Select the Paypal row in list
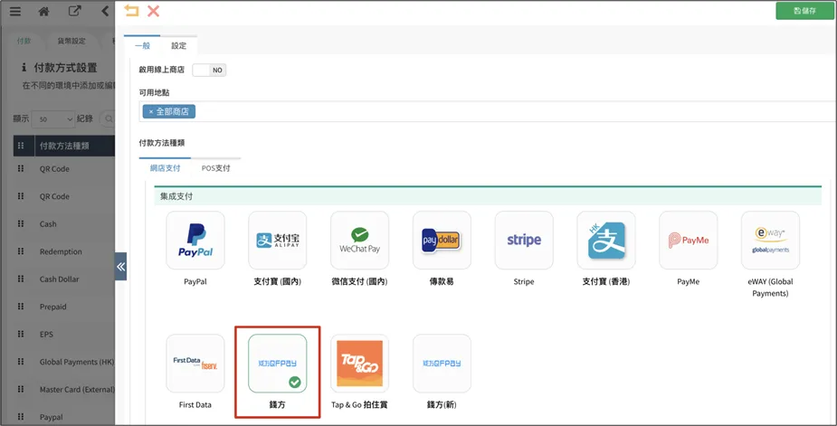This screenshot has height=426, width=837. (64, 417)
